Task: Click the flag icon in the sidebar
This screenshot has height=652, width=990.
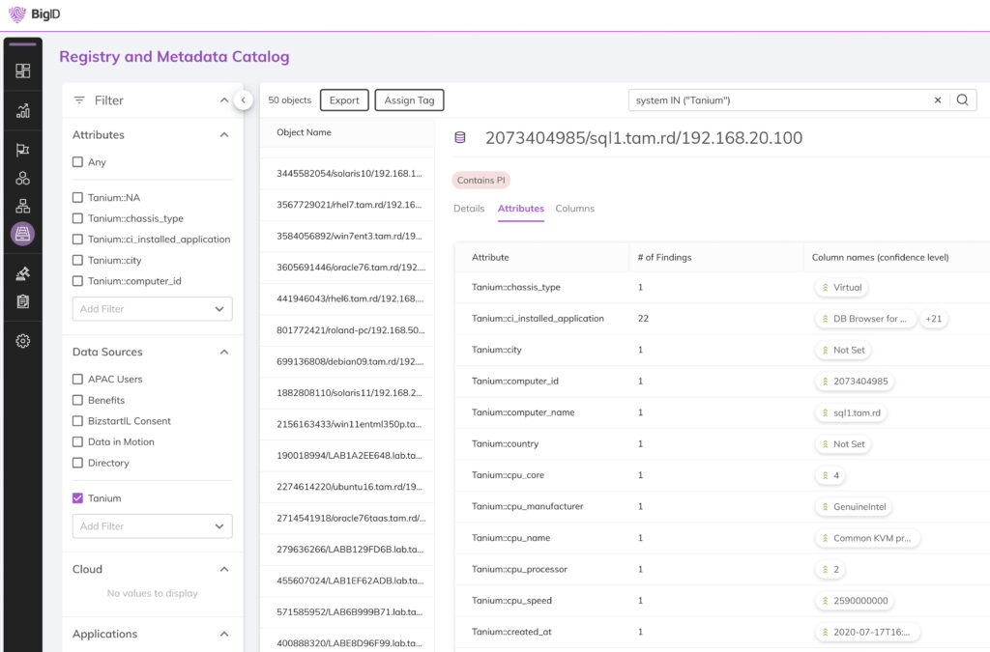Action: [23, 150]
